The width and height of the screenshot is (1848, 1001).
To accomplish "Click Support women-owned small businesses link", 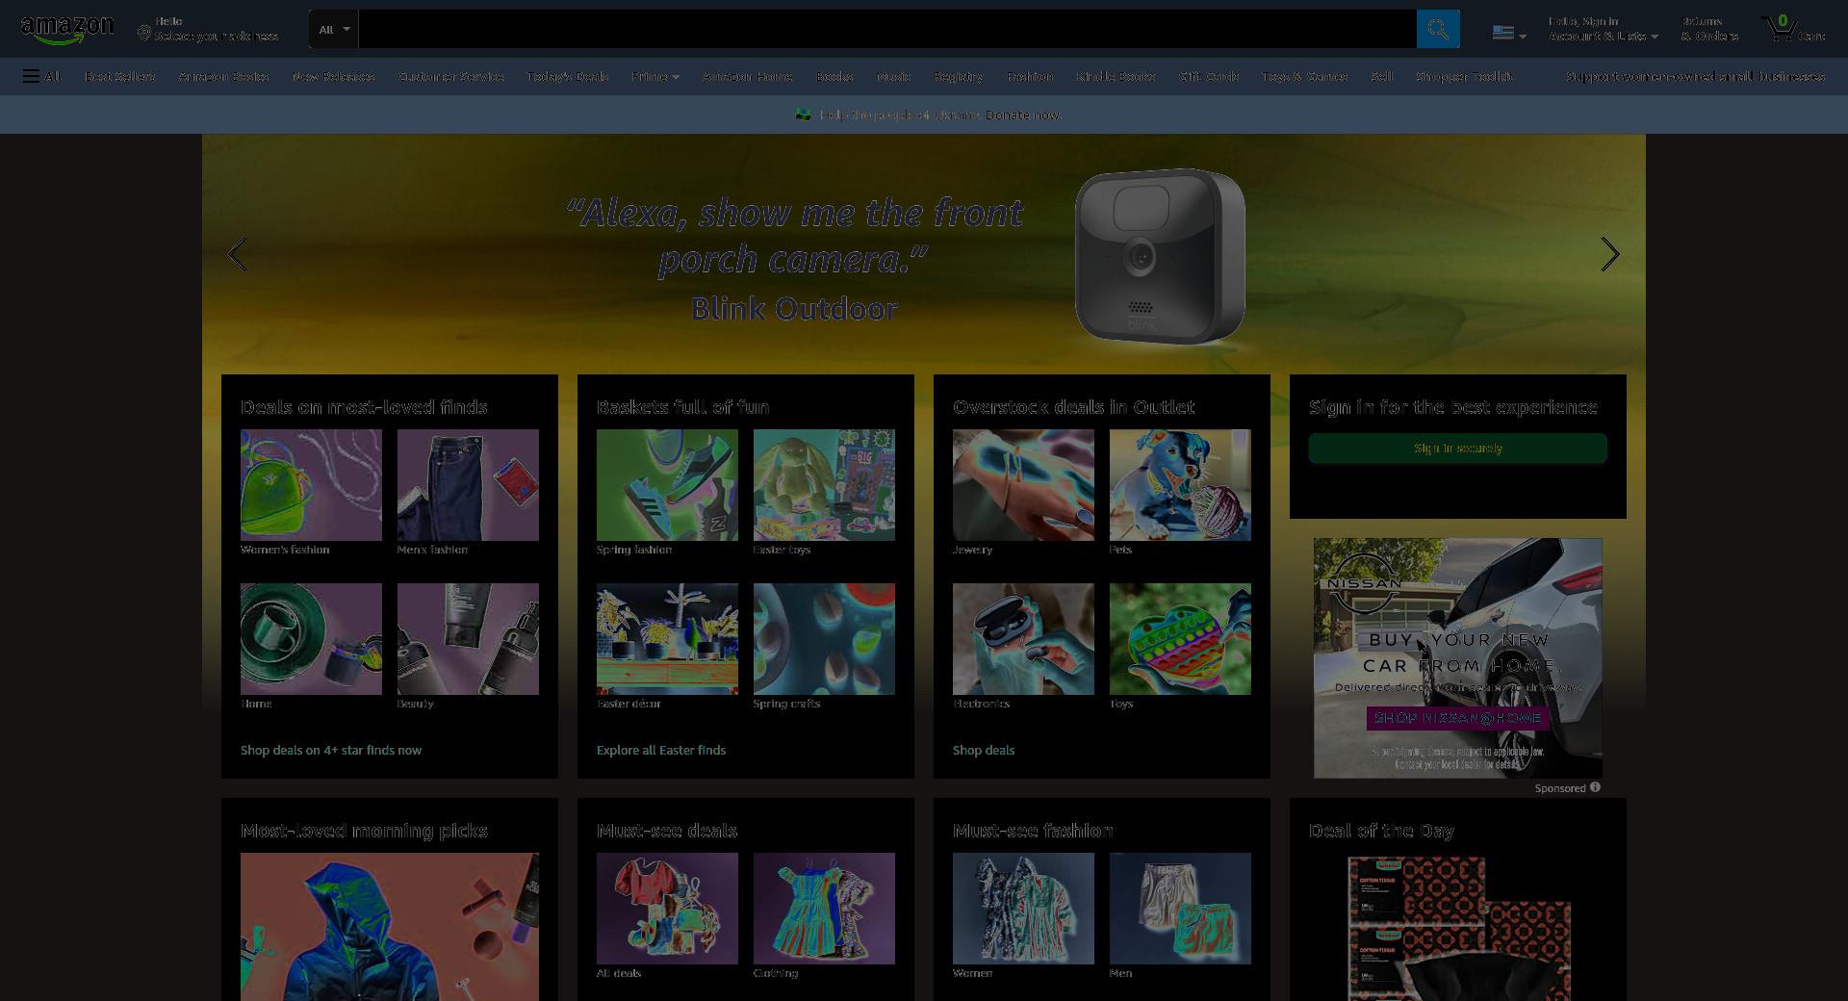I will click(x=1695, y=76).
